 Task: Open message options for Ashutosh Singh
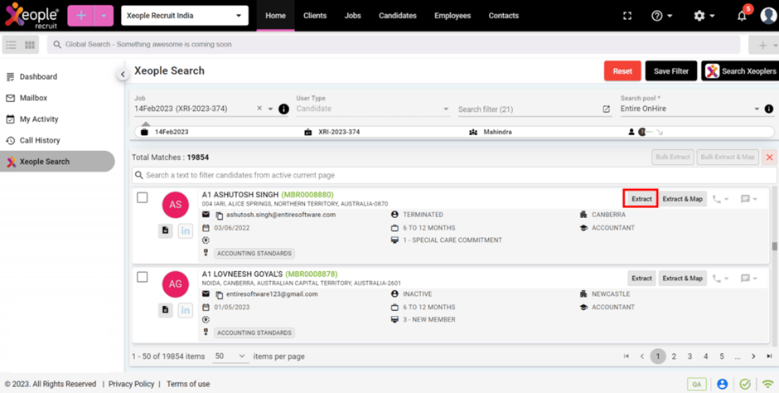[x=748, y=199]
